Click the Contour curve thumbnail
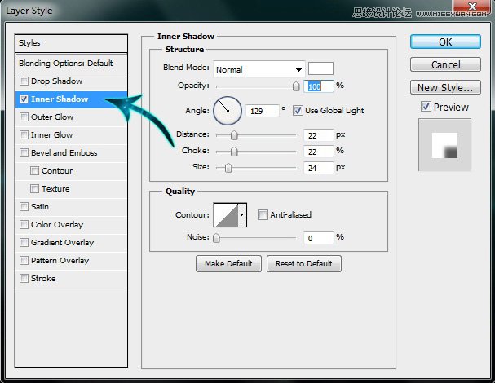Image resolution: width=495 pixels, height=383 pixels. pyautogui.click(x=224, y=215)
